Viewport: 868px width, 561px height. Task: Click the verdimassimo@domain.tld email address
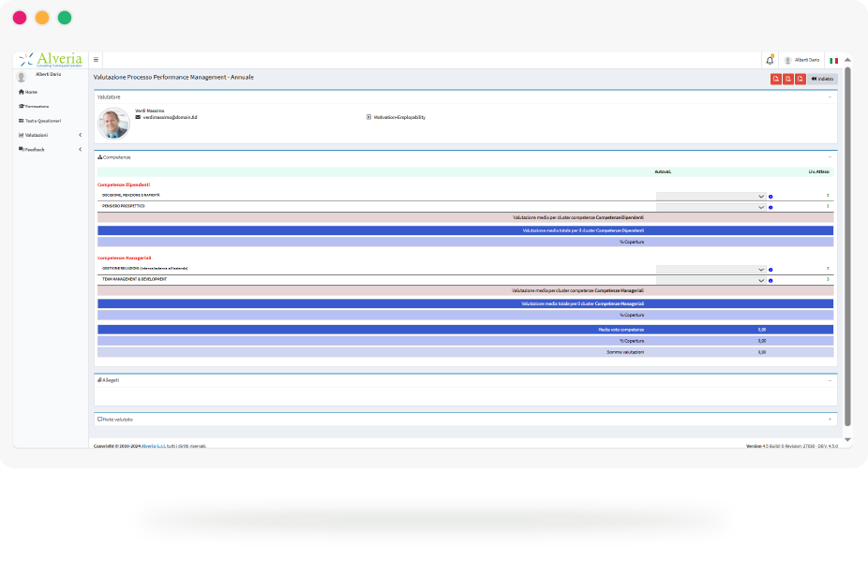[170, 117]
